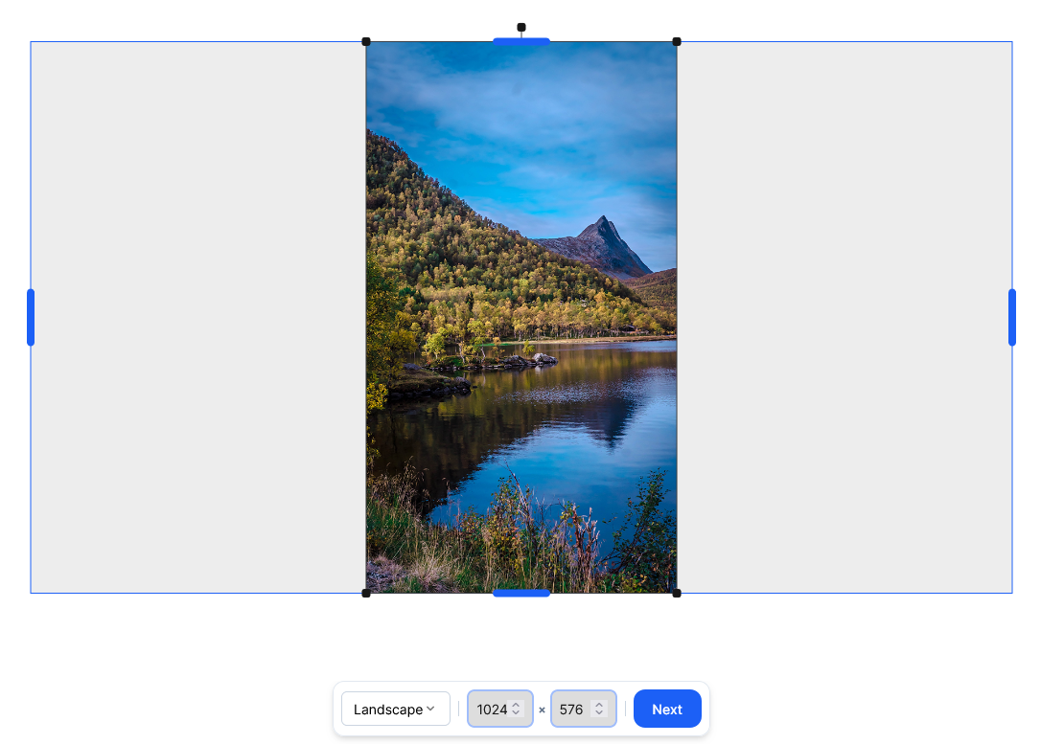Image resolution: width=1041 pixels, height=744 pixels.
Task: Click the width input showing 1024
Action: pyautogui.click(x=491, y=709)
